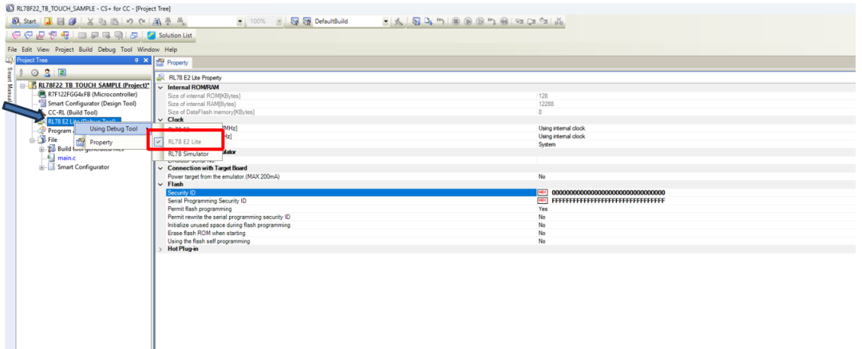Select the checked RL78 E2 Lite option
Viewport: 862px width, 349px height.
184,142
